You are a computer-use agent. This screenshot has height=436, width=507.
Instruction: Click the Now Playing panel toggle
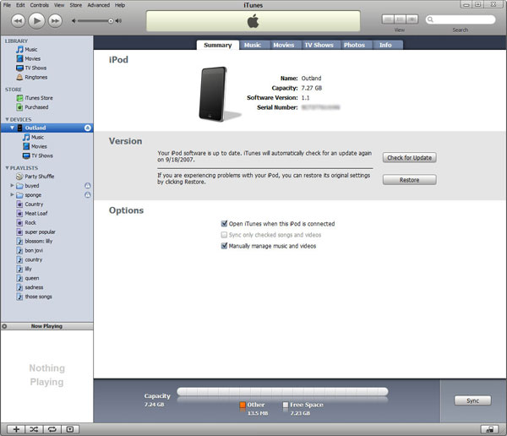[4, 326]
